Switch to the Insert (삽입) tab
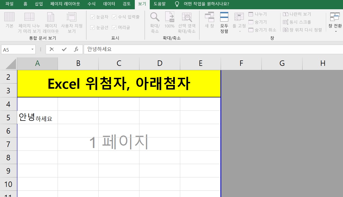Image resolution: width=343 pixels, height=197 pixels. point(39,4)
